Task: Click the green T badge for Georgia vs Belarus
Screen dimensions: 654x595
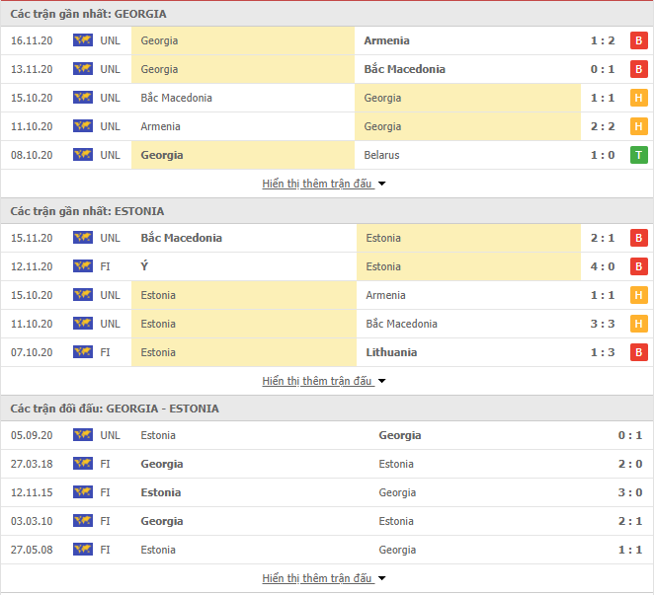Action: (x=638, y=155)
